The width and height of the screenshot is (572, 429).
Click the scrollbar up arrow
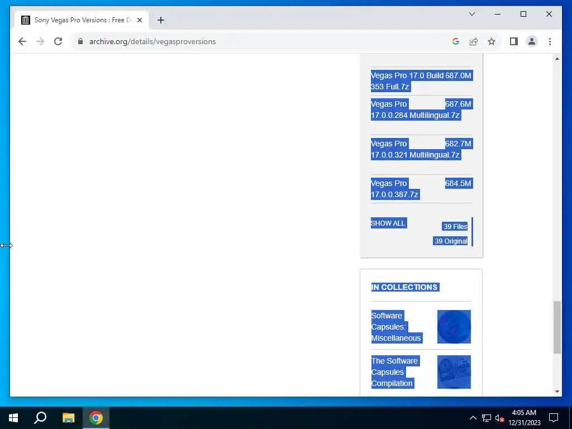pyautogui.click(x=557, y=58)
